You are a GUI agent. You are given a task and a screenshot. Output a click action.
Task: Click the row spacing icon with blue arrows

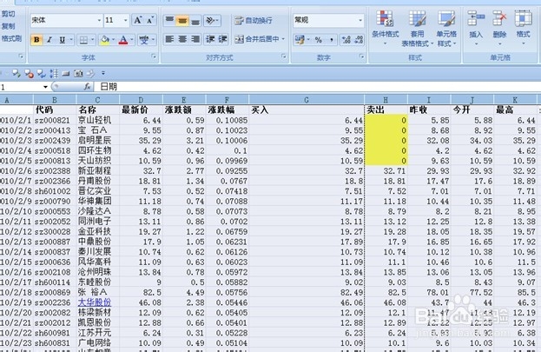click(x=54, y=73)
